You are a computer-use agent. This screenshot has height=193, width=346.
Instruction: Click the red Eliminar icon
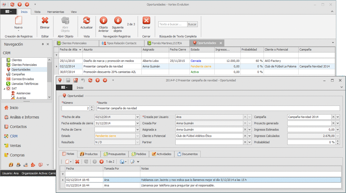pos(45,21)
